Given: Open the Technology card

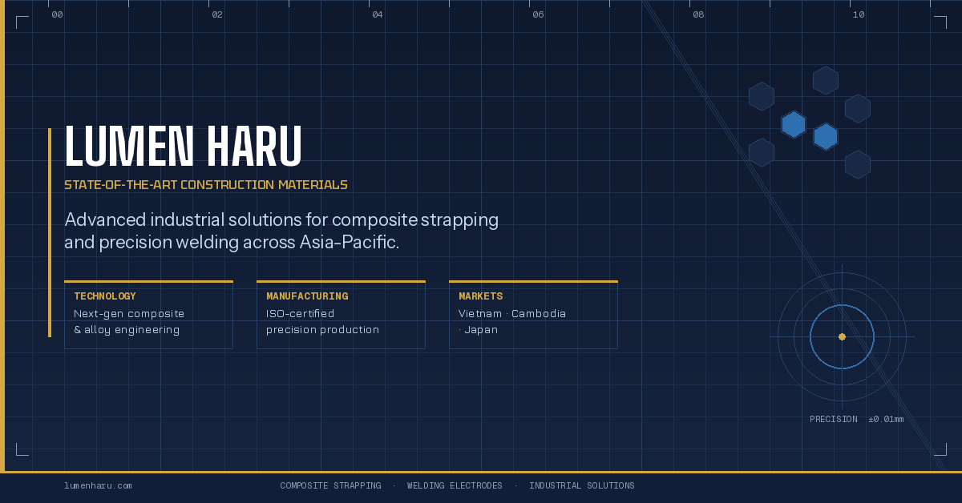Looking at the screenshot, I should 148,315.
